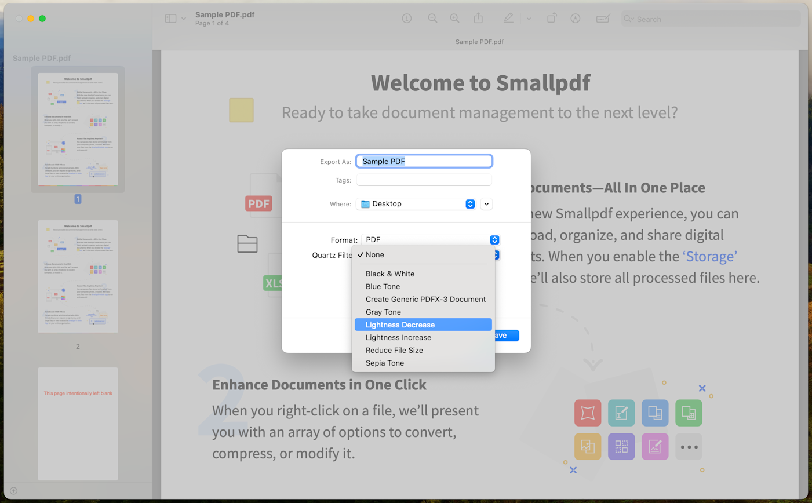This screenshot has height=503, width=812.
Task: Select the blank page 3 thumbnail
Action: pyautogui.click(x=78, y=424)
